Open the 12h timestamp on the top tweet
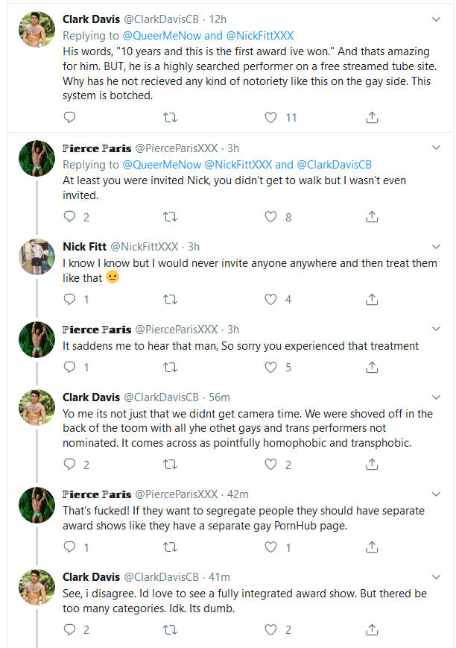The height and width of the screenshot is (648, 456). click(x=216, y=19)
